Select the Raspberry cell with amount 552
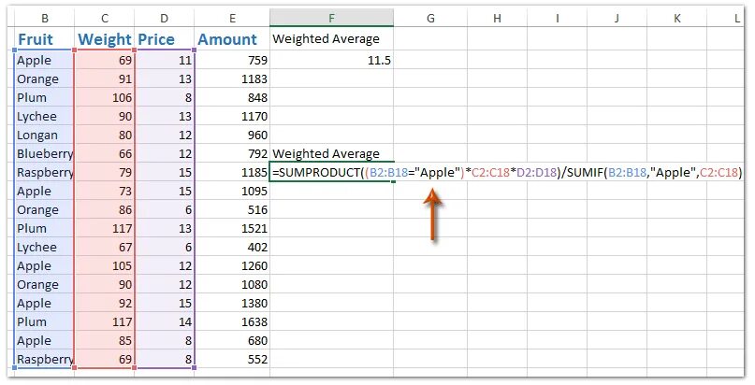755x385 pixels. (44, 359)
